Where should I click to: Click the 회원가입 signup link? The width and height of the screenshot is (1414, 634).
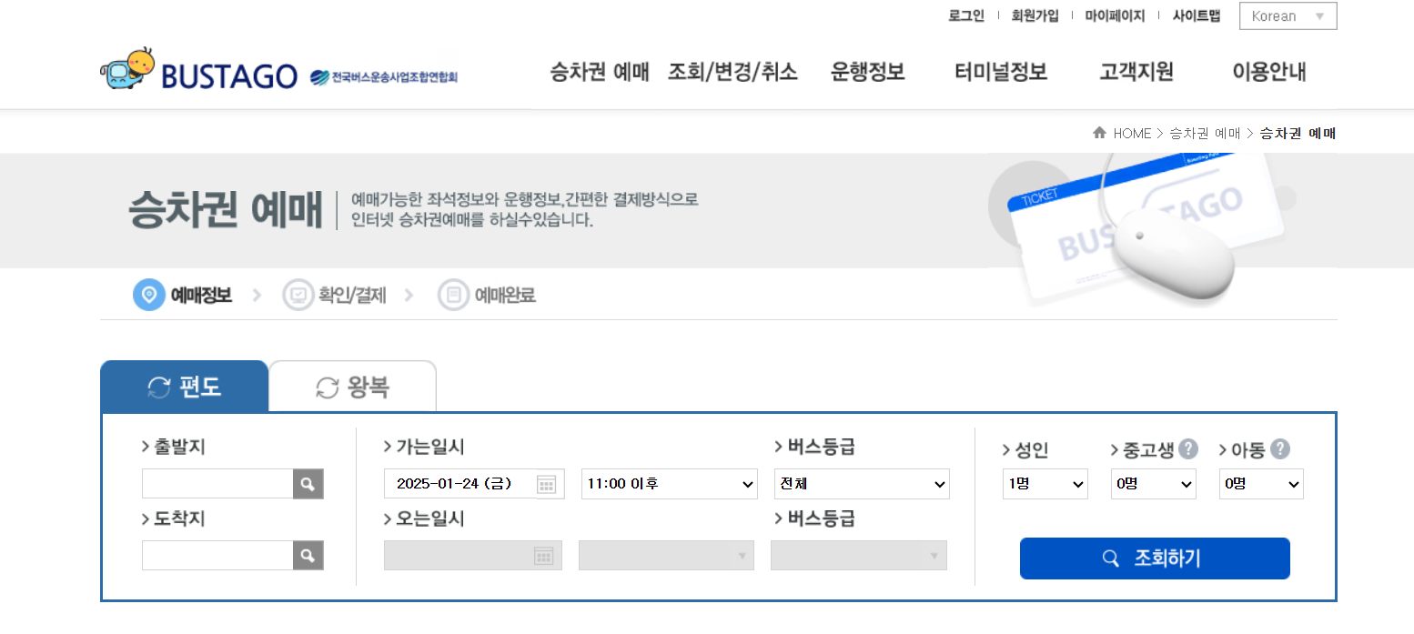1033,15
